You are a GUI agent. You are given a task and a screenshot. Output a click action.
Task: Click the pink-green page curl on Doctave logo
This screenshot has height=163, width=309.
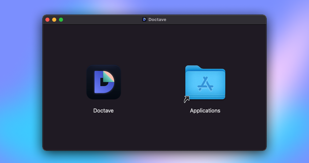(109, 77)
